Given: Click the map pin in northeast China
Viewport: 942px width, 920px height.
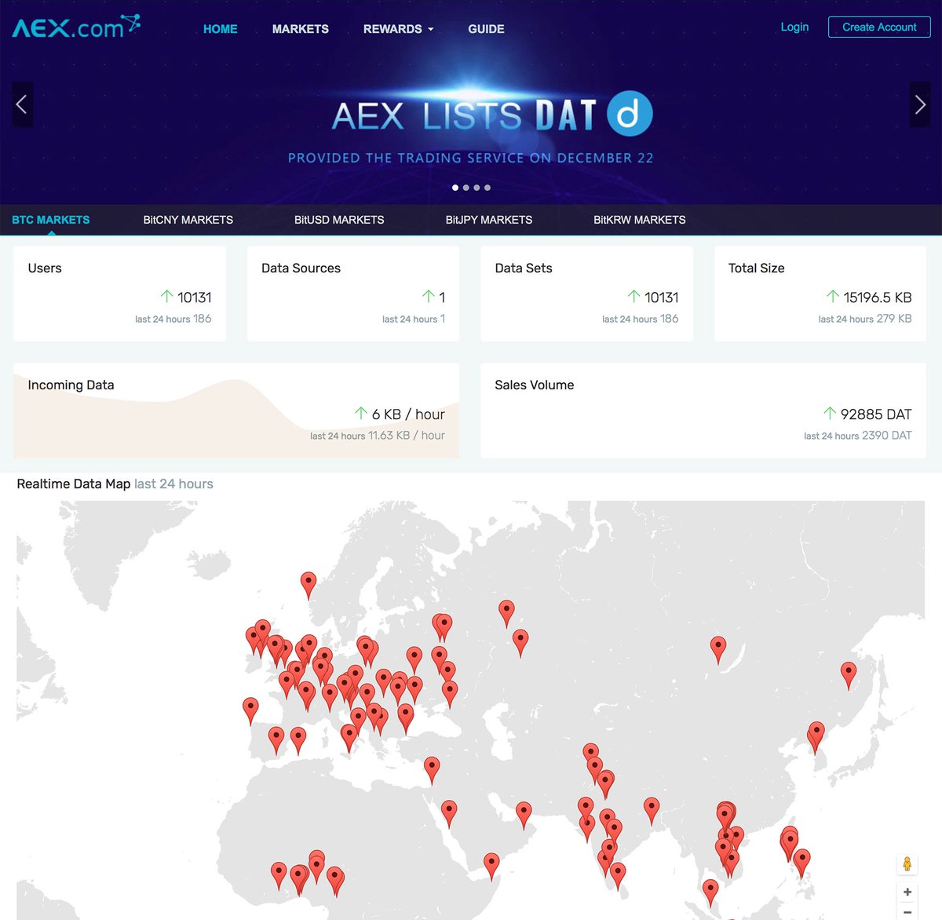Looking at the screenshot, I should click(849, 674).
